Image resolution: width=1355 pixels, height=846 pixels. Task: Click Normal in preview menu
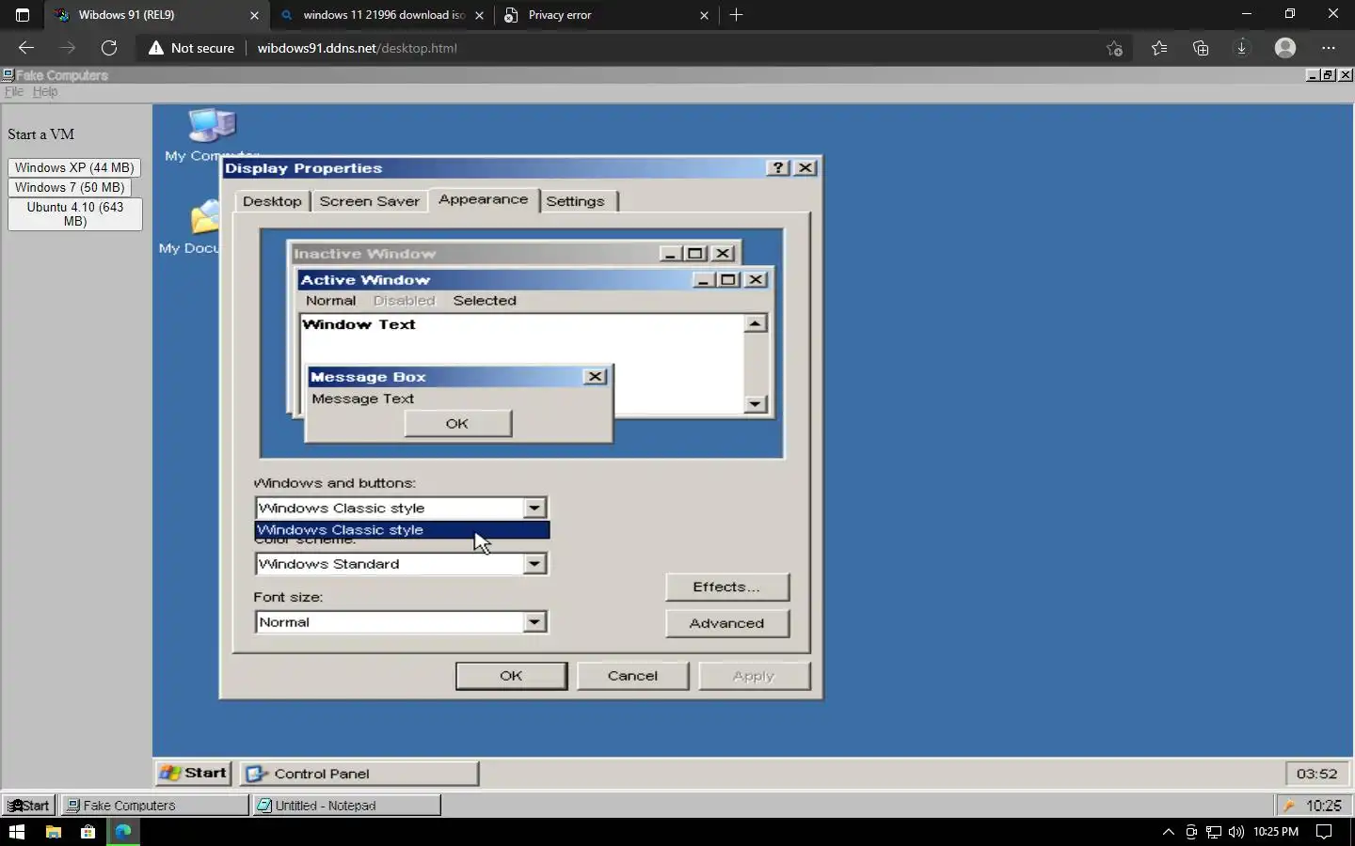[x=330, y=301]
